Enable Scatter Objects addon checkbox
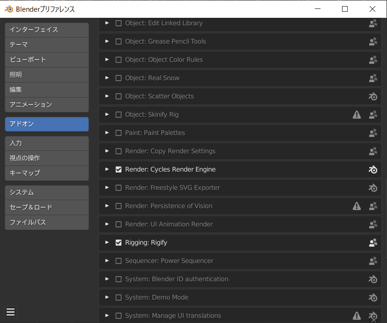387x323 pixels. [119, 96]
